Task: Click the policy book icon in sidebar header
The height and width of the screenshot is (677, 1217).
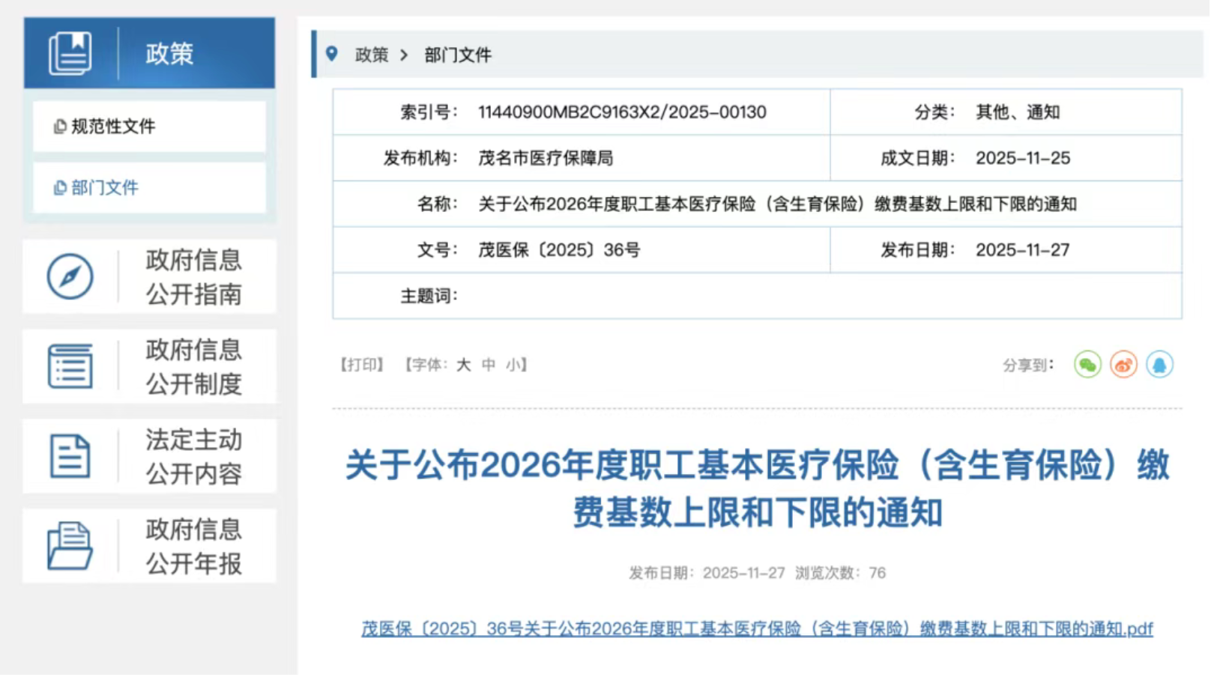Action: [70, 53]
